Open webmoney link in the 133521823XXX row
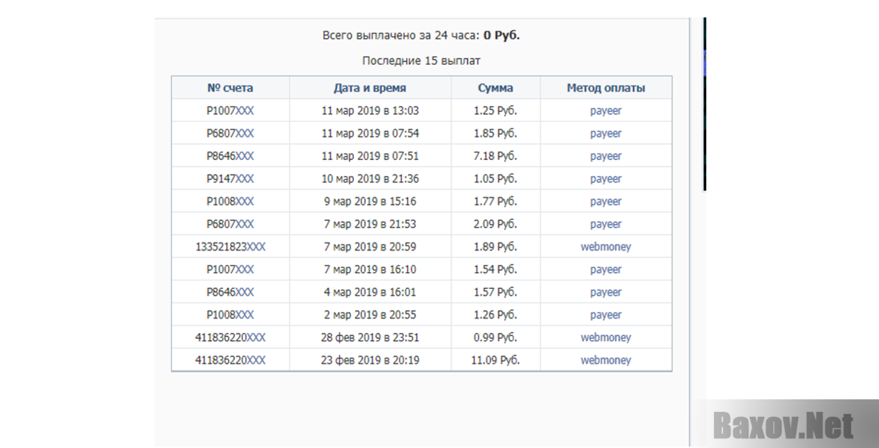The image size is (879, 448). pyautogui.click(x=606, y=247)
